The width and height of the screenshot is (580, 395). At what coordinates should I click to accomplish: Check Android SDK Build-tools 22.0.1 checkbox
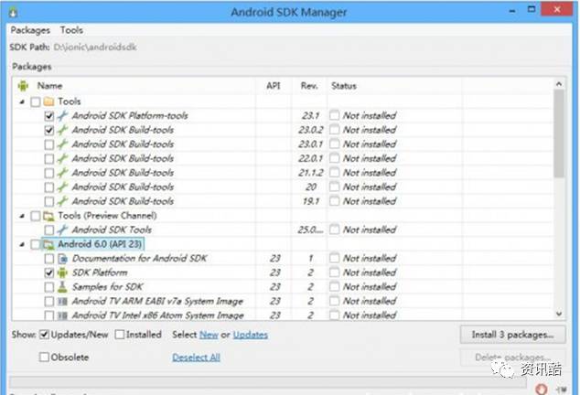click(x=48, y=159)
